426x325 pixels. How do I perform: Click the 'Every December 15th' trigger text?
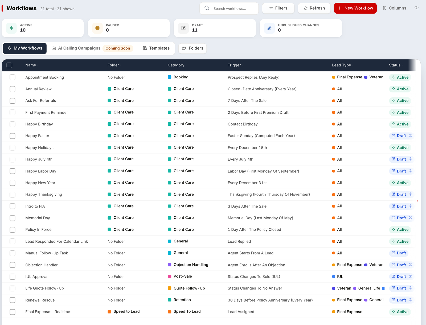[247, 148]
